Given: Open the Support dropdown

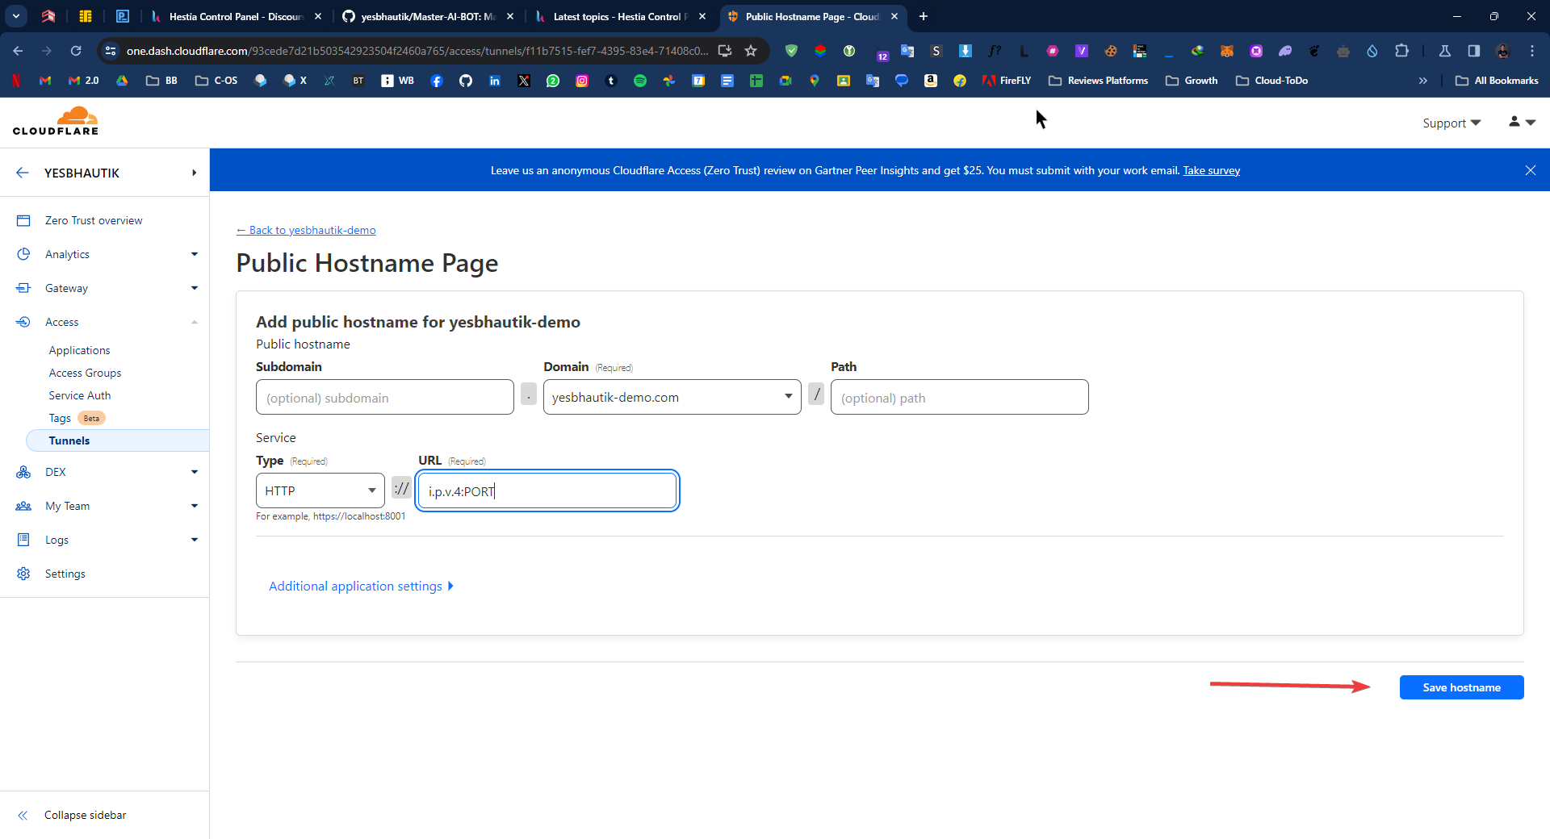Looking at the screenshot, I should (1452, 123).
